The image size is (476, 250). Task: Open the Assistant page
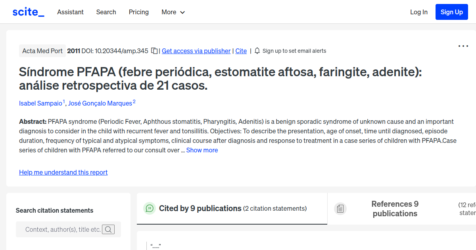point(70,12)
